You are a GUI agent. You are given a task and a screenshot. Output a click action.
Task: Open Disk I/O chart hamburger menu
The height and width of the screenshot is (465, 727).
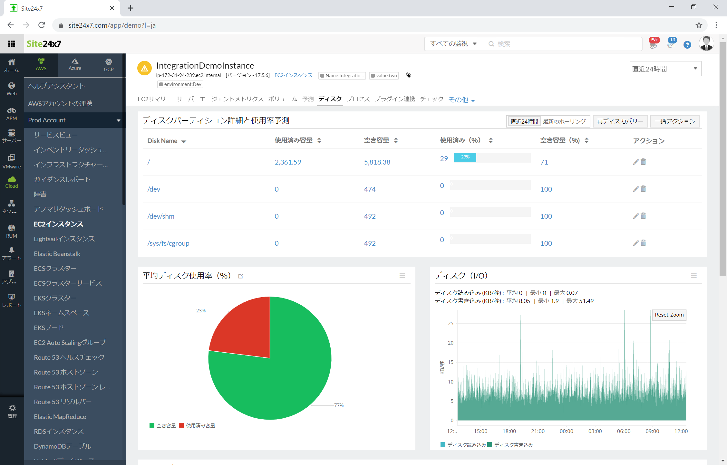coord(694,276)
